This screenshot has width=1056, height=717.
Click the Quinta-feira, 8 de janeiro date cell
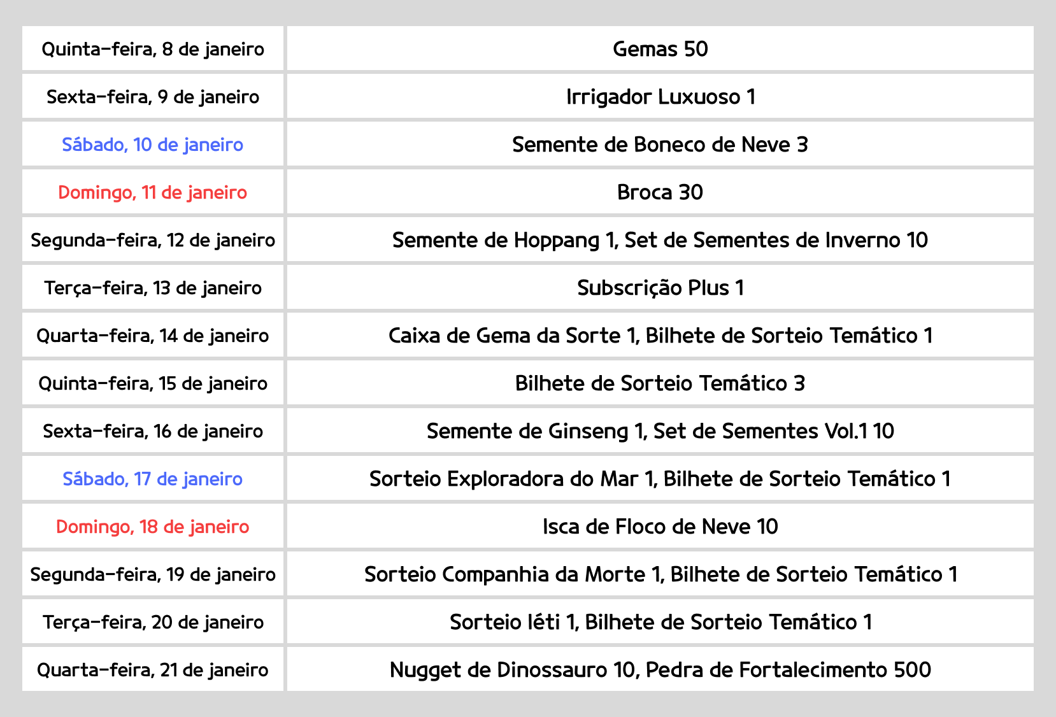point(153,49)
